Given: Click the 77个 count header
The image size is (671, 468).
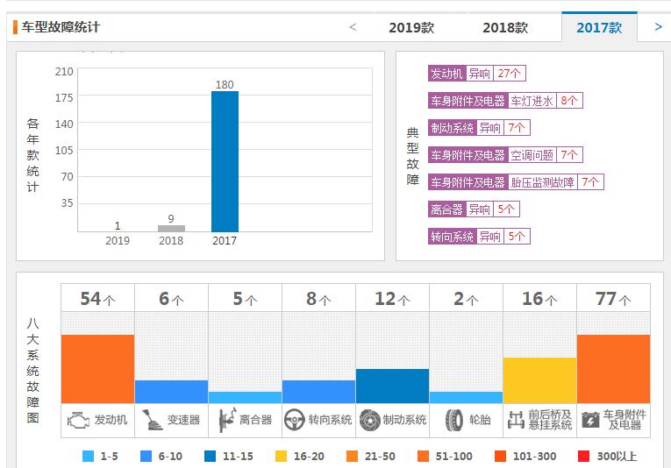Looking at the screenshot, I should [x=613, y=299].
